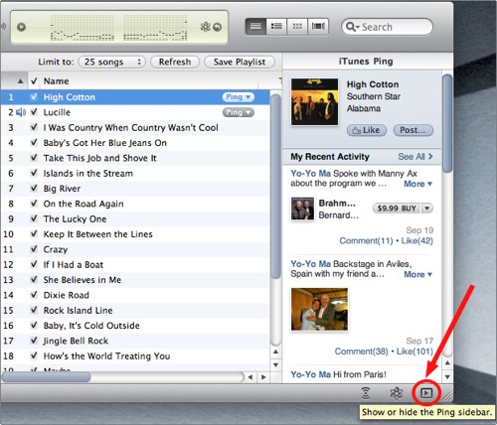Show or hide the Ping sidebar

tap(426, 393)
